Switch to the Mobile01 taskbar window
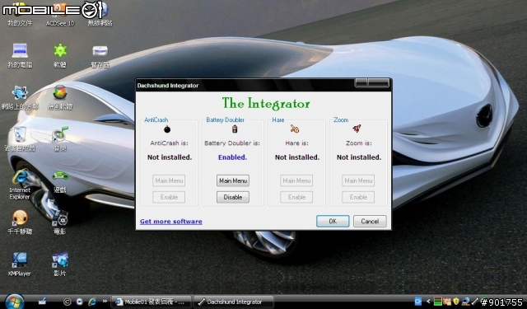 [152, 302]
